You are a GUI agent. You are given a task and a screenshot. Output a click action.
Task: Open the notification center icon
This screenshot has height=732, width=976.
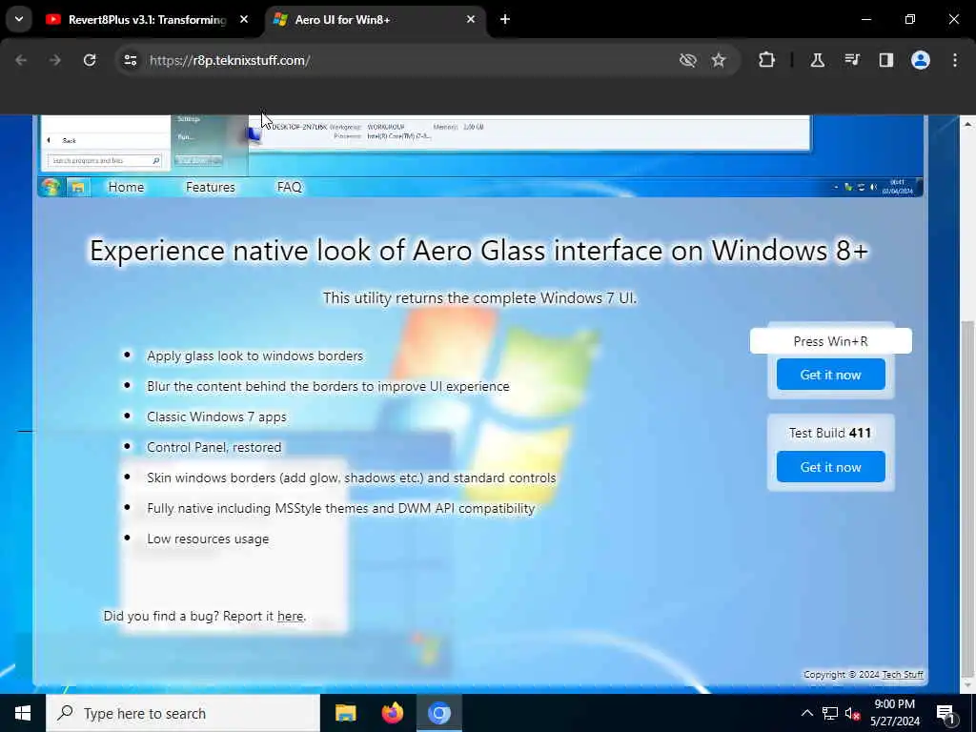[946, 713]
